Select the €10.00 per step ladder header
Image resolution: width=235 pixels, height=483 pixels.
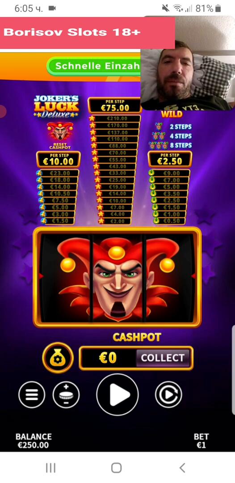click(x=58, y=159)
